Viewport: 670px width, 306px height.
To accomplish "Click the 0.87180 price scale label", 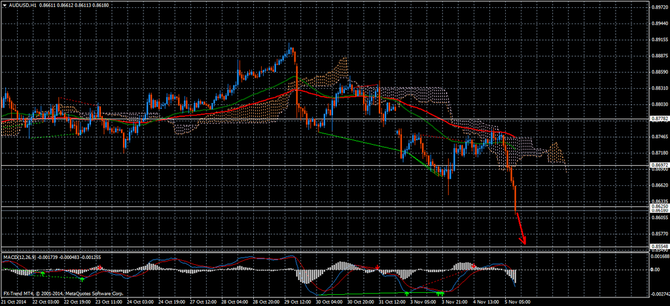I will click(658, 153).
